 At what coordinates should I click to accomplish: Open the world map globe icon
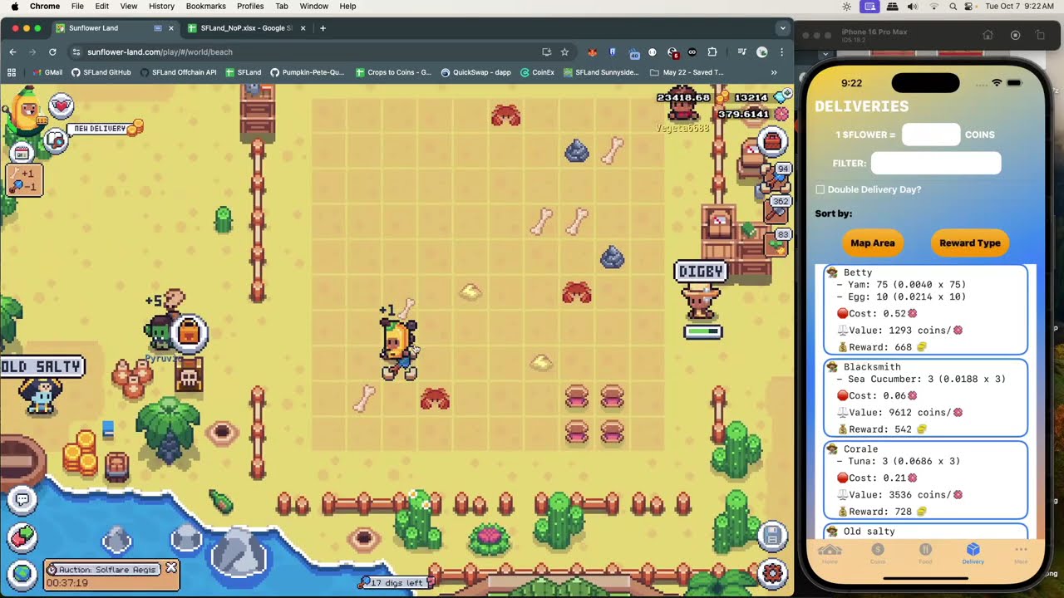22,574
